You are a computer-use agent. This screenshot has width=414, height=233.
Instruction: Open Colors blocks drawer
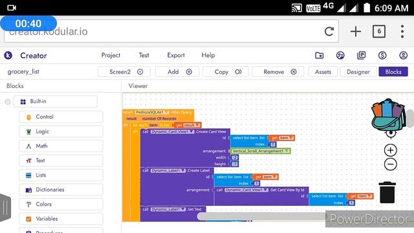61,205
